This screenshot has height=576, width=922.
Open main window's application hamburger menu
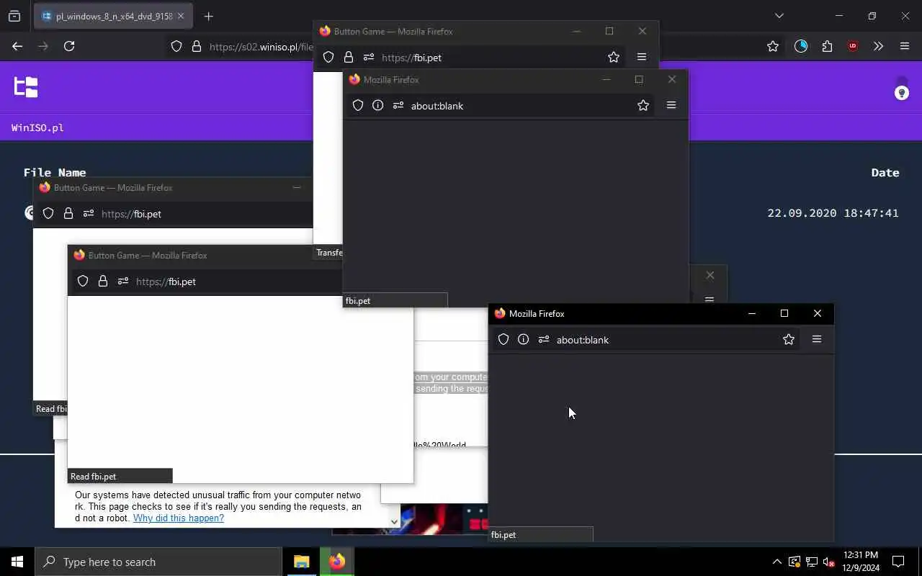[905, 46]
